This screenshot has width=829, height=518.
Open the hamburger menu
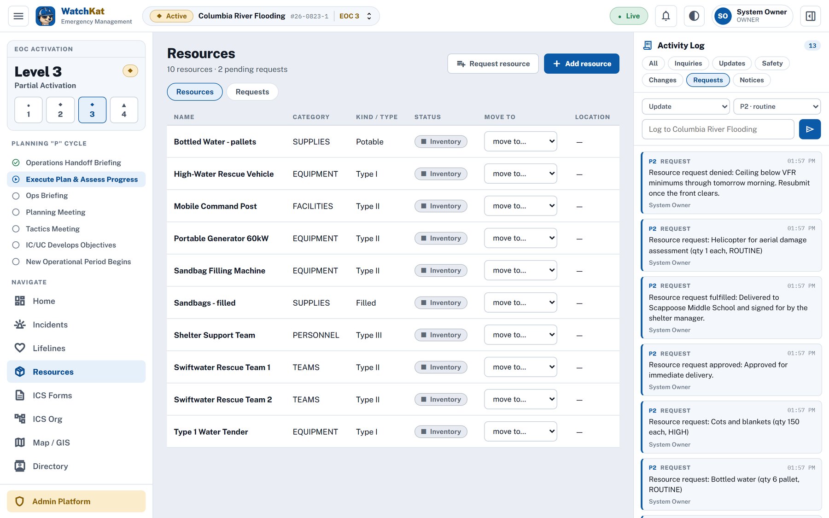[x=18, y=16]
